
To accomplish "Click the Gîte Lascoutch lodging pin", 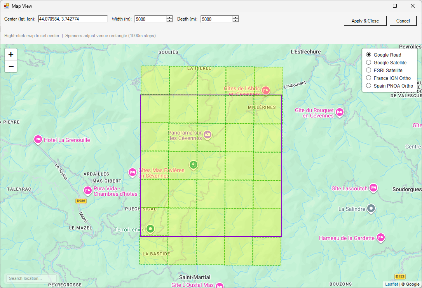I will 373,188.
